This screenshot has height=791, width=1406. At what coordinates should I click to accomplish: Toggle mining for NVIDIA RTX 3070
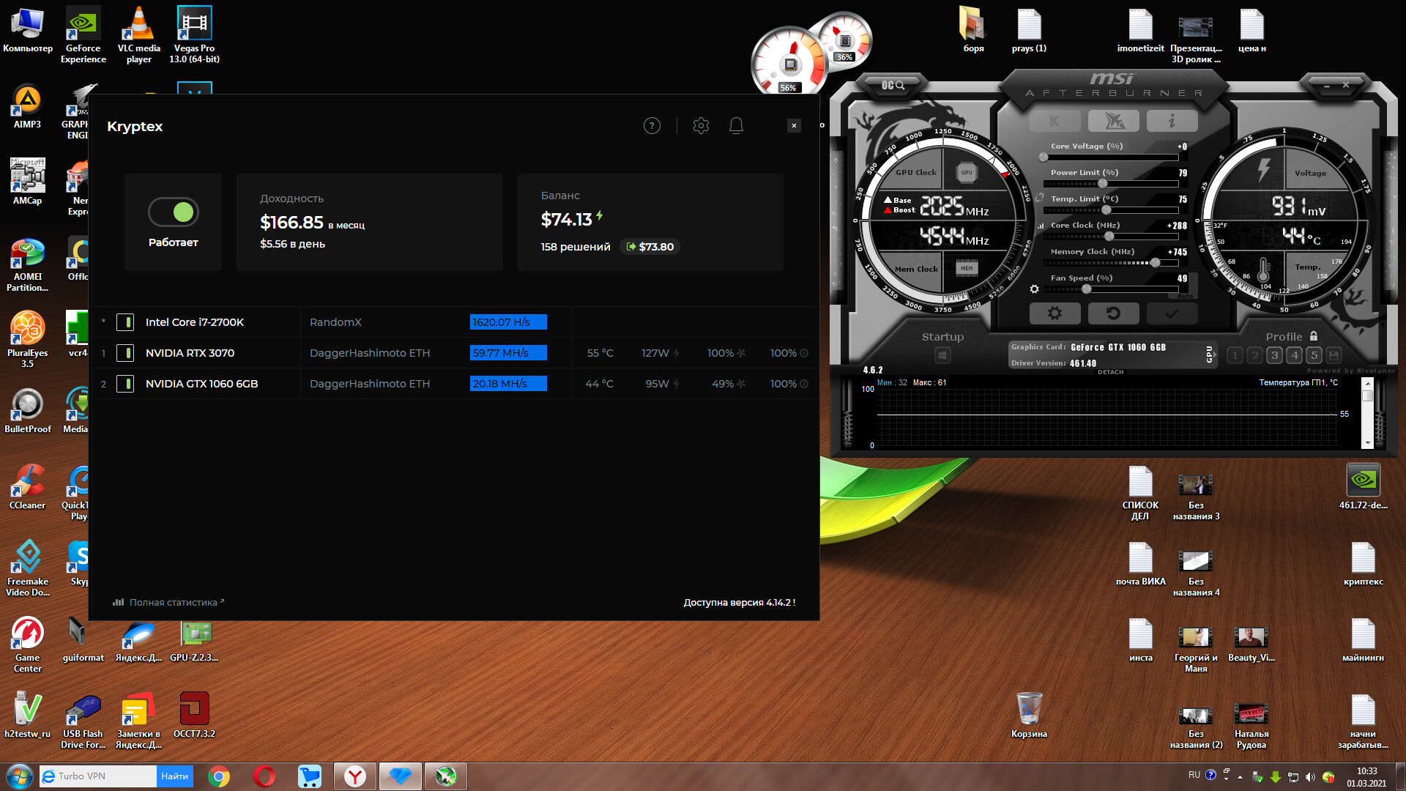coord(125,353)
